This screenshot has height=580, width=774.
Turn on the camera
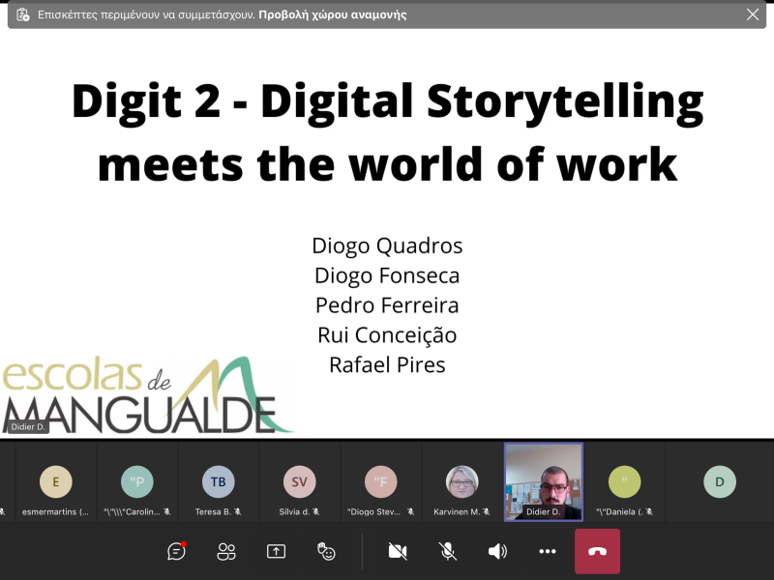(x=397, y=551)
